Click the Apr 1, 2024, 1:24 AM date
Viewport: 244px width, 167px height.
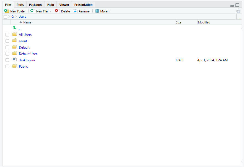coord(212,60)
